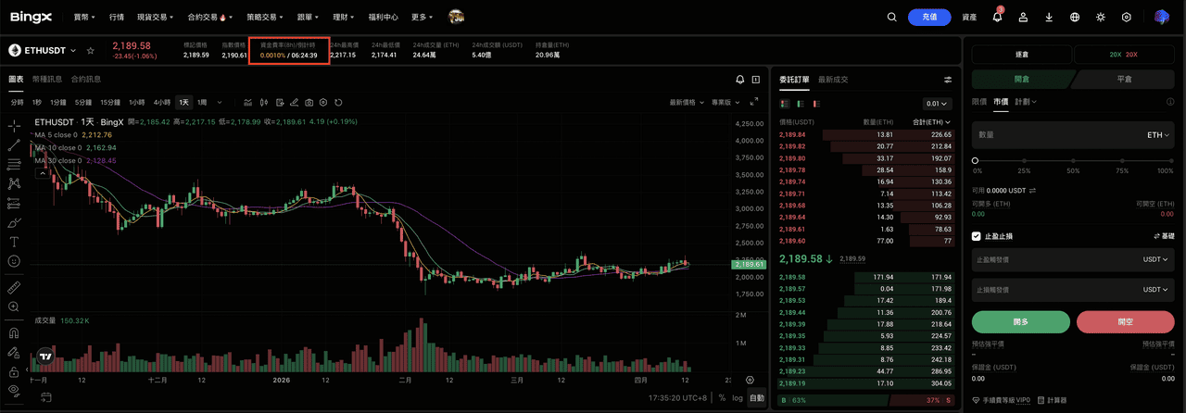The width and height of the screenshot is (1186, 413).
Task: Switch theme with the sun icon
Action: pyautogui.click(x=1101, y=17)
